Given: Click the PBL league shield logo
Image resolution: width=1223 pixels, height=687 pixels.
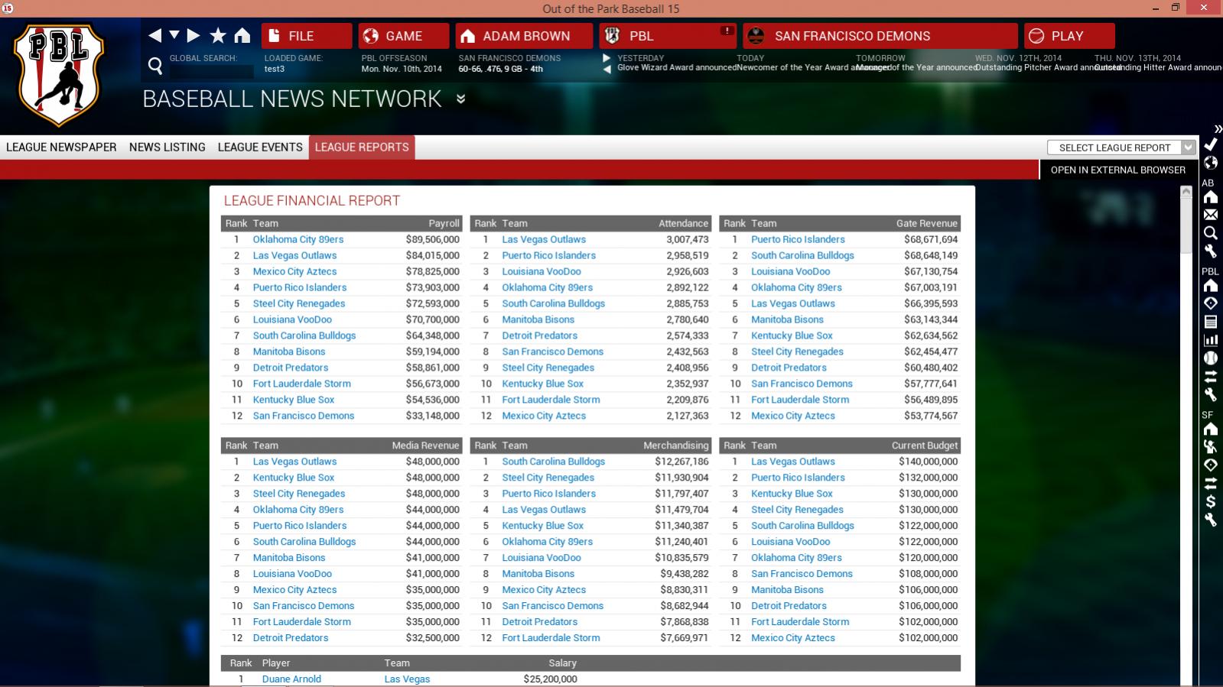Looking at the screenshot, I should 59,74.
